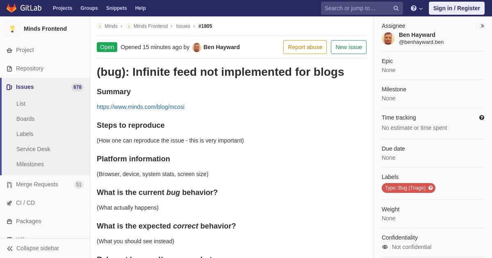This screenshot has width=492, height=258.
Task: Click in the Search or jump to field
Action: [x=357, y=8]
